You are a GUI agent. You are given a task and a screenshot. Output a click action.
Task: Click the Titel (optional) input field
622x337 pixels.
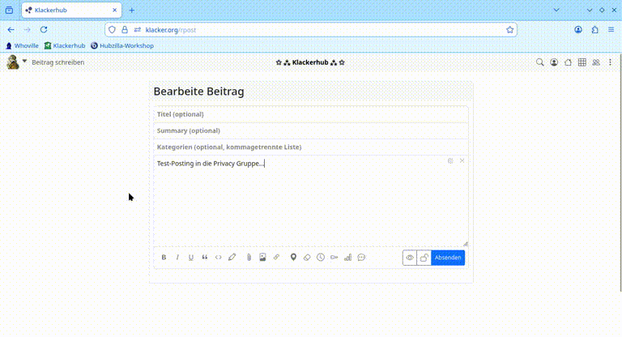[x=311, y=114]
